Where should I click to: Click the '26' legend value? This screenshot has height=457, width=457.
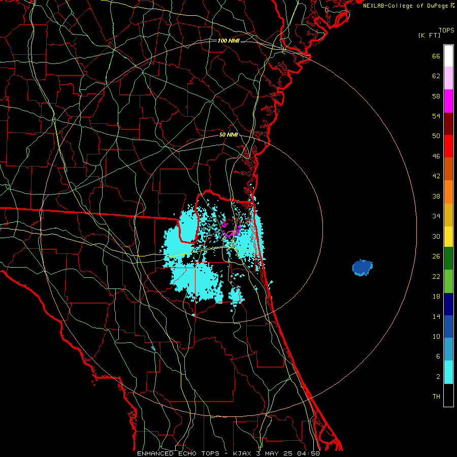pos(436,256)
